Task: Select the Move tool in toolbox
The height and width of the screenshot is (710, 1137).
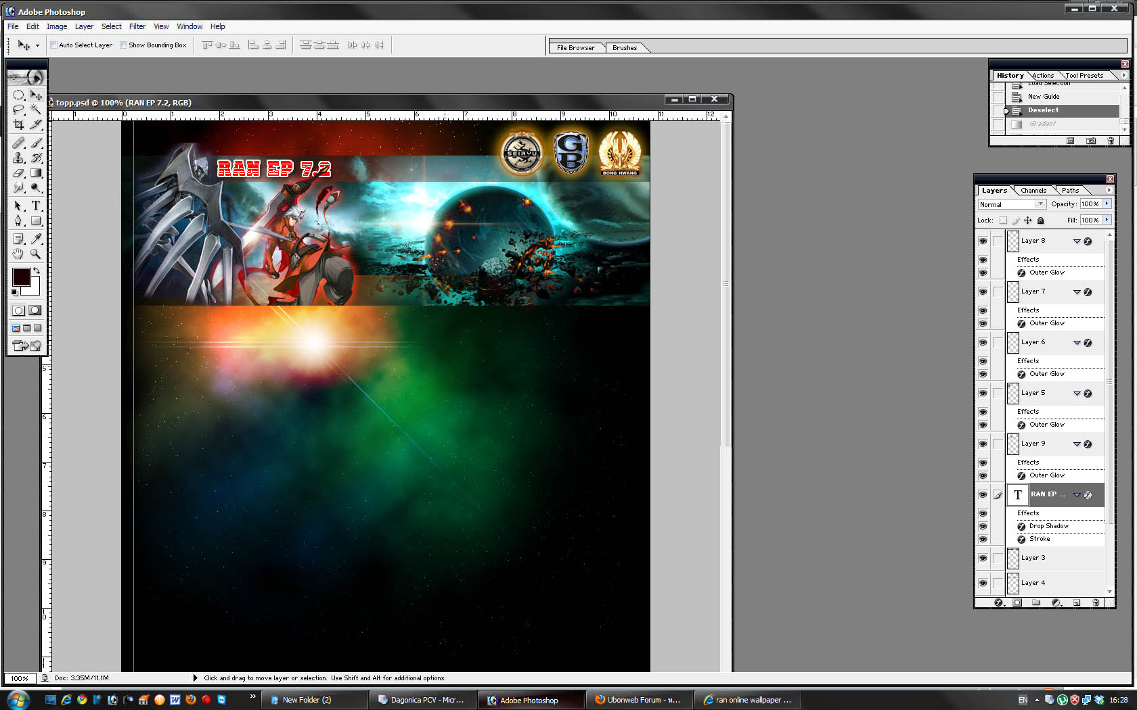Action: [x=36, y=95]
